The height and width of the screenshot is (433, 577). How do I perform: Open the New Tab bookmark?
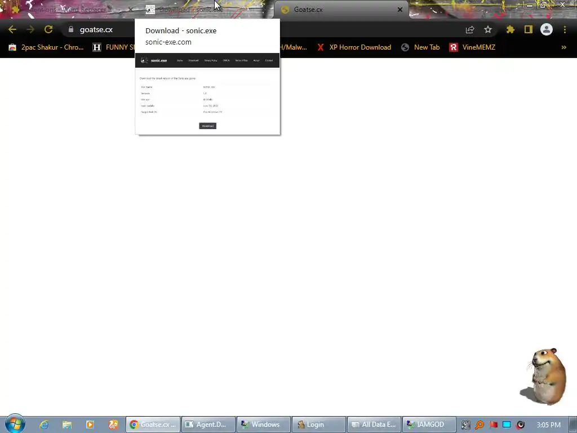coord(420,47)
